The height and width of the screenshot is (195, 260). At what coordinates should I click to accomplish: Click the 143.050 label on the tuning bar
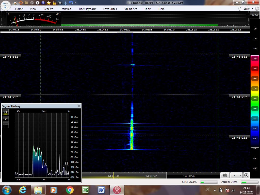tap(113, 176)
